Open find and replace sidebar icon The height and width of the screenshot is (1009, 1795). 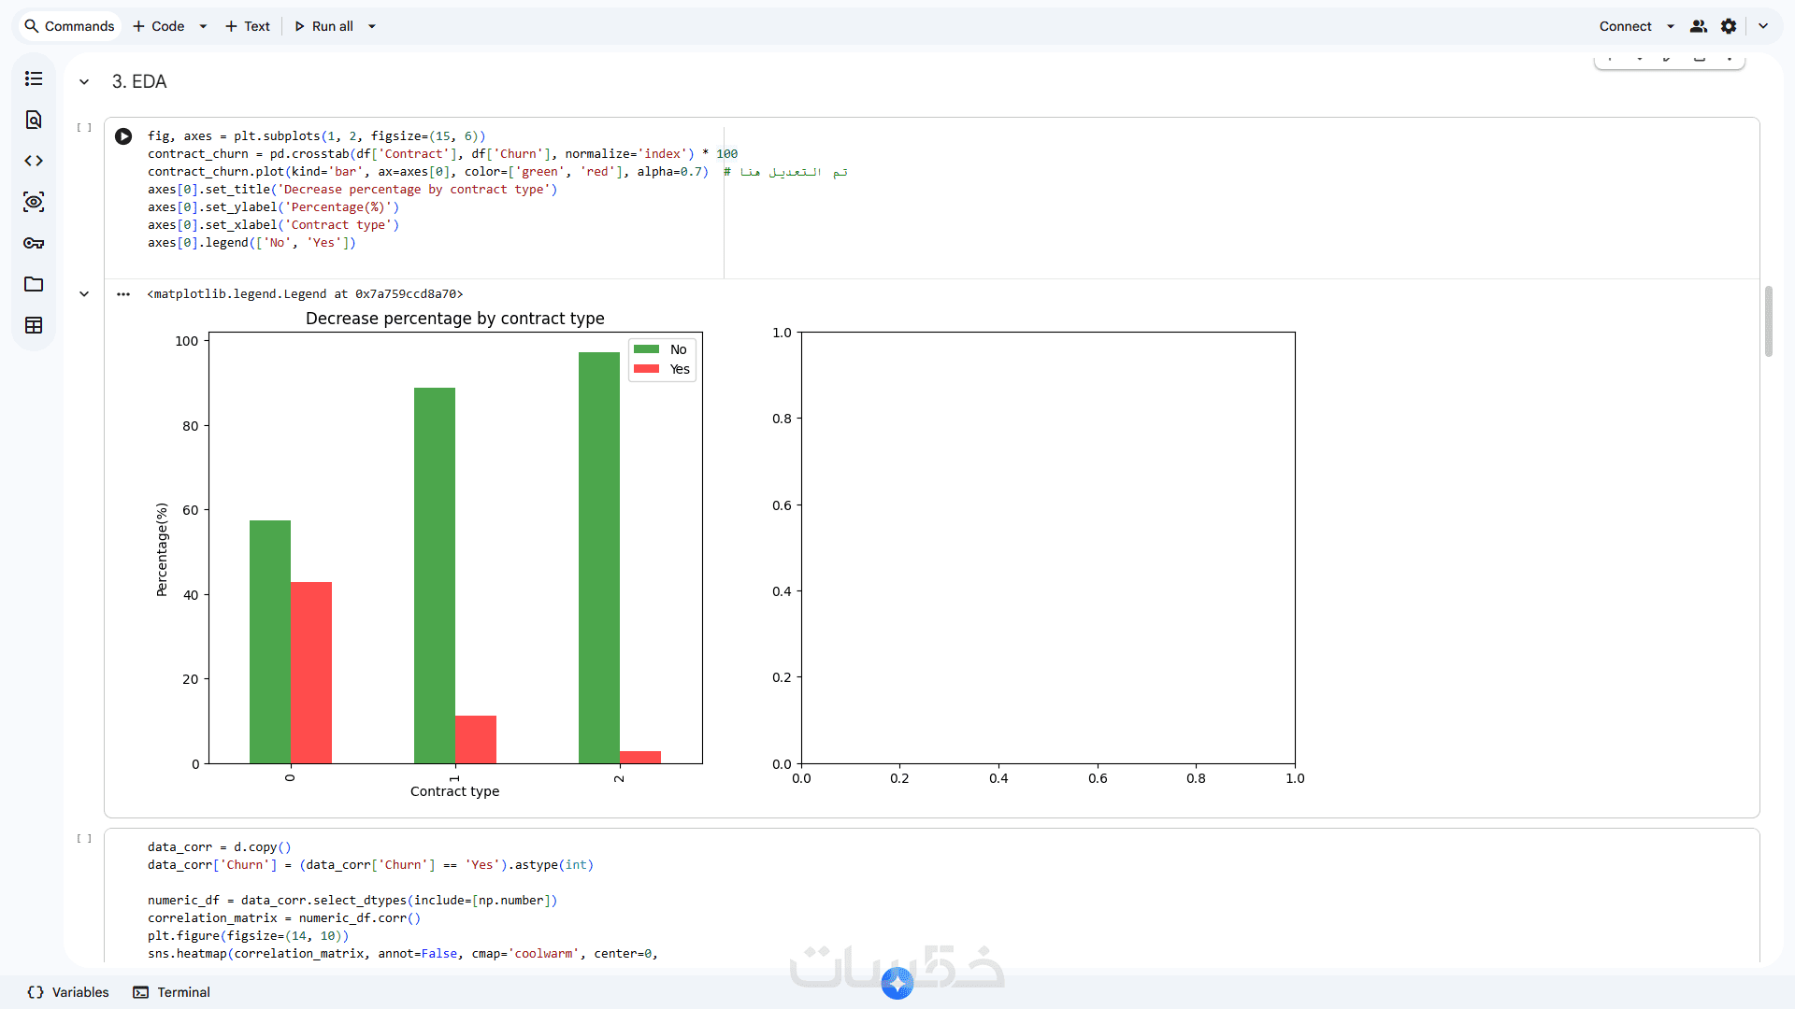point(34,120)
